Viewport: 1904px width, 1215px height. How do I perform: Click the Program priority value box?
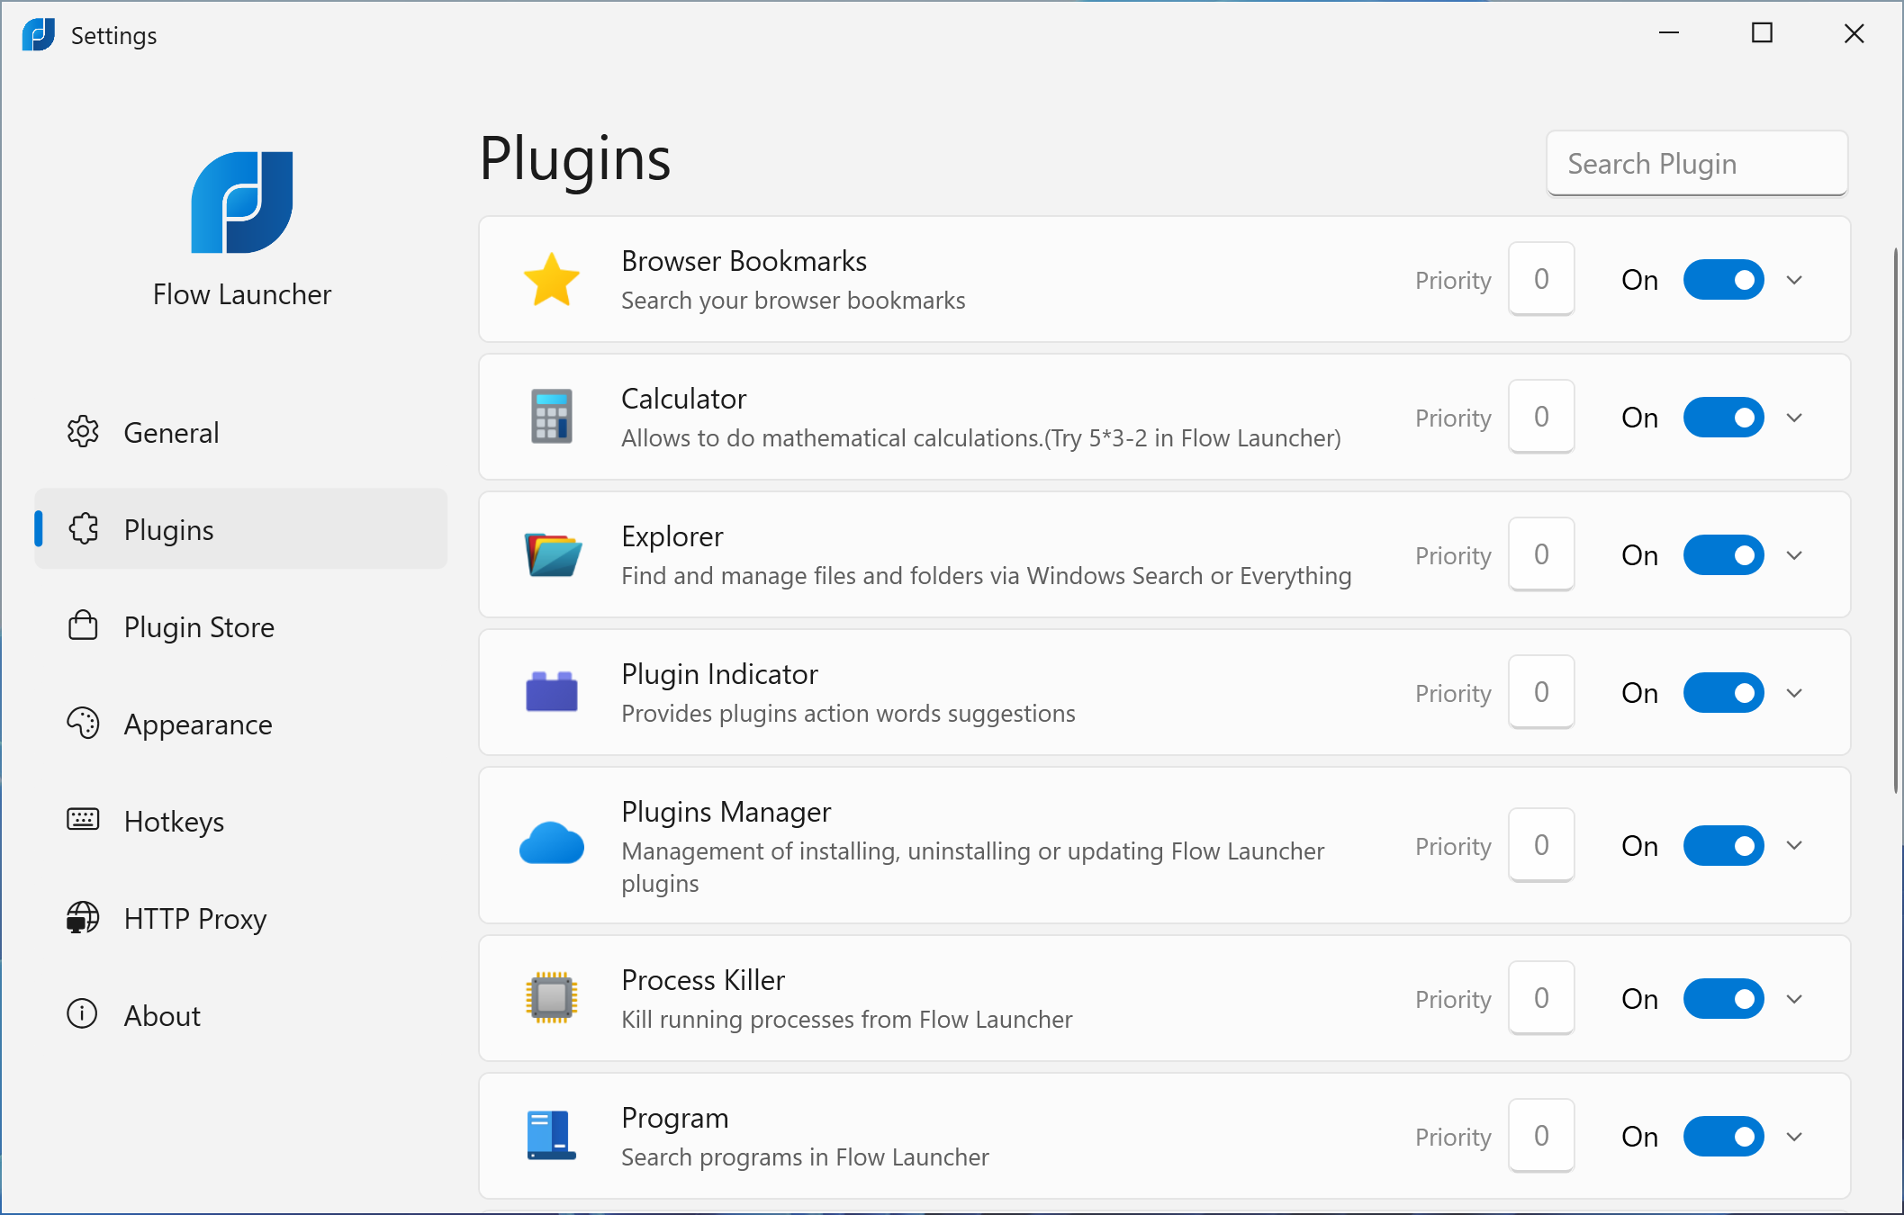click(1541, 1136)
